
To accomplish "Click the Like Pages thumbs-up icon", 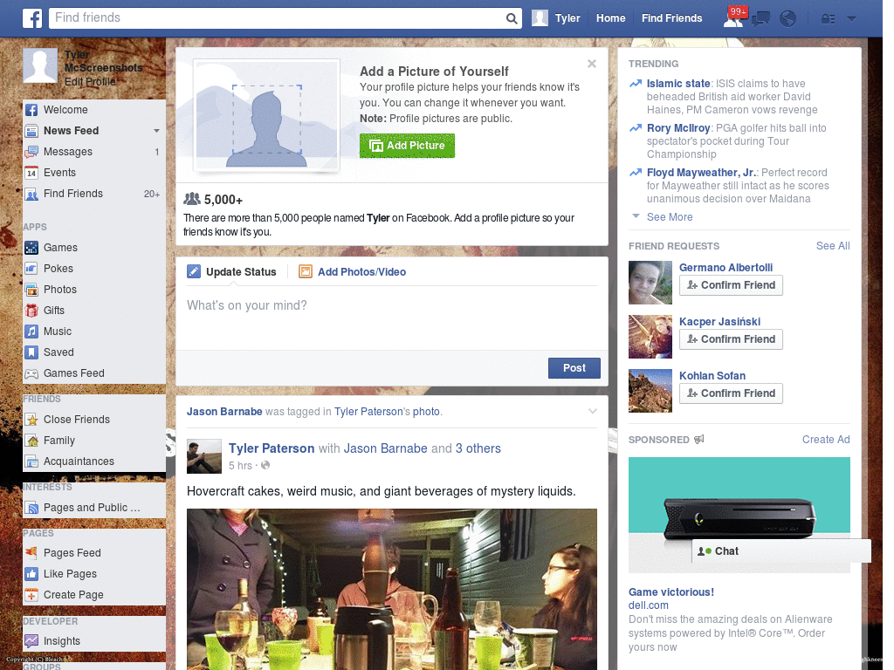I will point(31,574).
